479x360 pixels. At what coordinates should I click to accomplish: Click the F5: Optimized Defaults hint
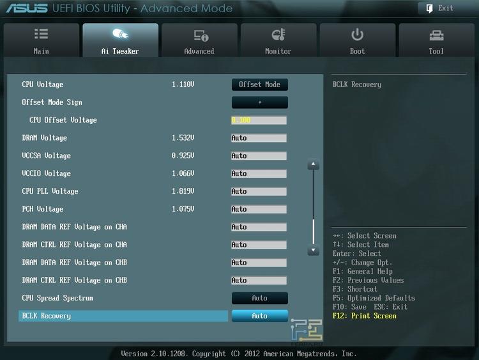click(x=374, y=298)
